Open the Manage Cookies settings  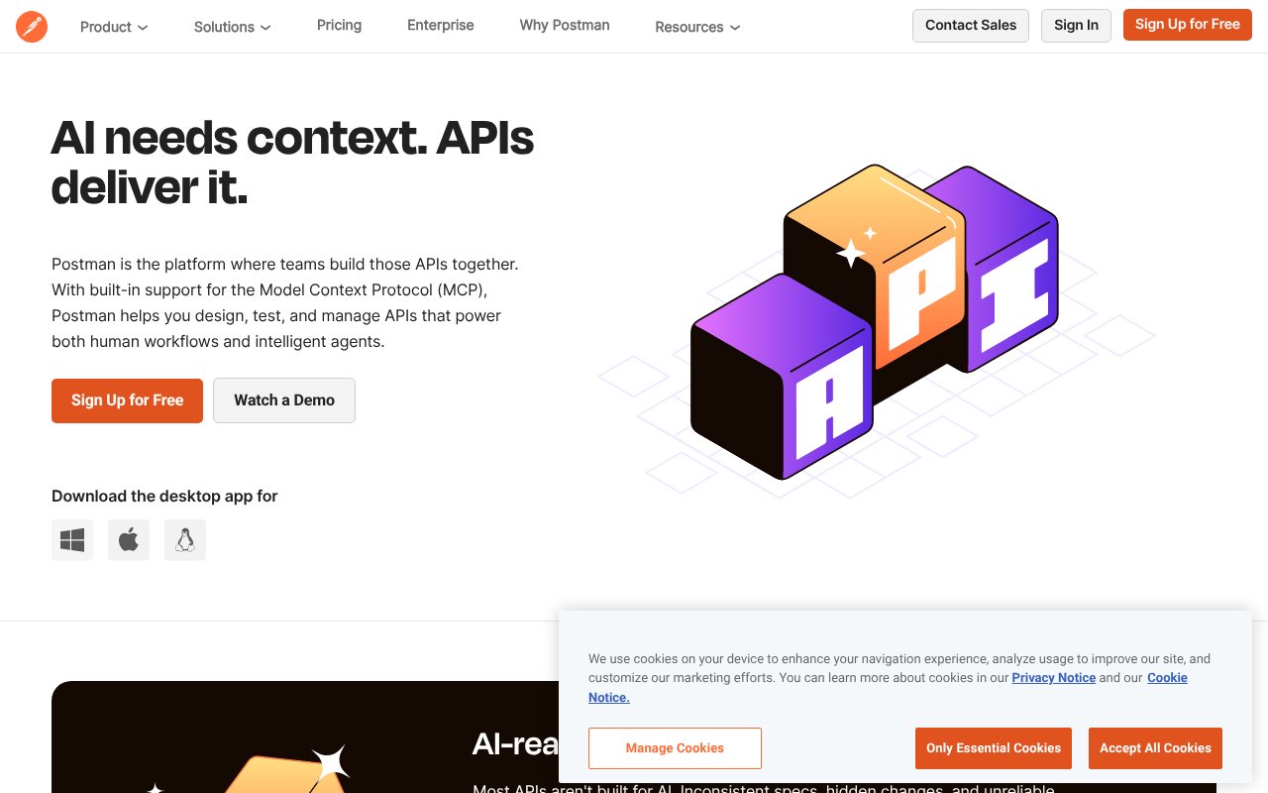(675, 748)
